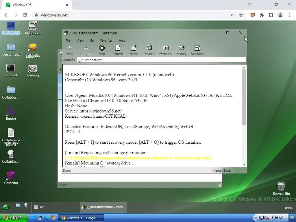
Task: Click the InternetE vertical scrollbar thumb
Action: click(x=244, y=97)
